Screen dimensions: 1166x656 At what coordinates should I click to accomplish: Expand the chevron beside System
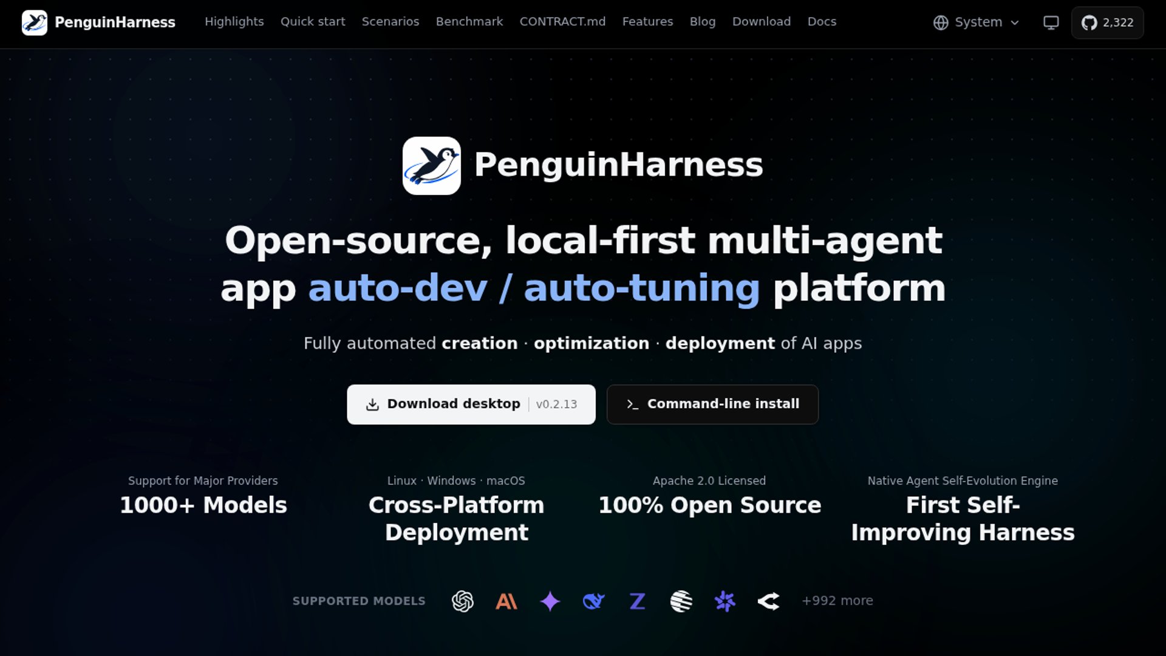pos(1015,22)
